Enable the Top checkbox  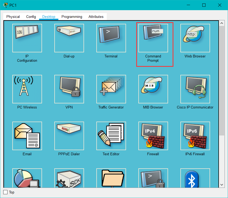point(5,192)
